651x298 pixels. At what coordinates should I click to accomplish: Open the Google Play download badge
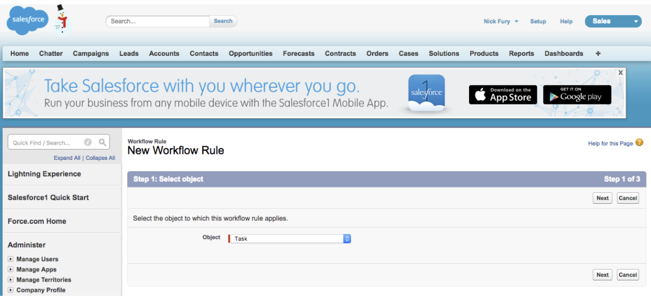(577, 95)
